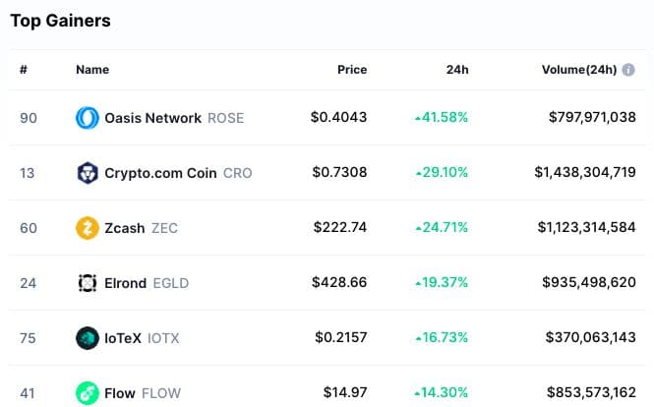This screenshot has width=654, height=407.
Task: Click the IoTeX IOTX coin icon
Action: [x=88, y=338]
